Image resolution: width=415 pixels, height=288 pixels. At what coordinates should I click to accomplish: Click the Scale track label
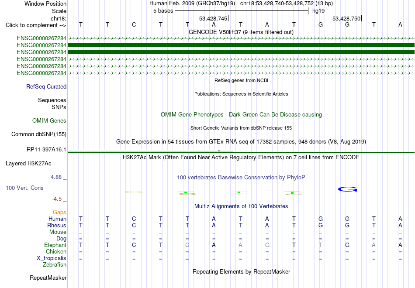[x=59, y=11]
